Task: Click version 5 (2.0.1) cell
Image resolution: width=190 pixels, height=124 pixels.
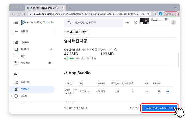Action: click(84, 92)
